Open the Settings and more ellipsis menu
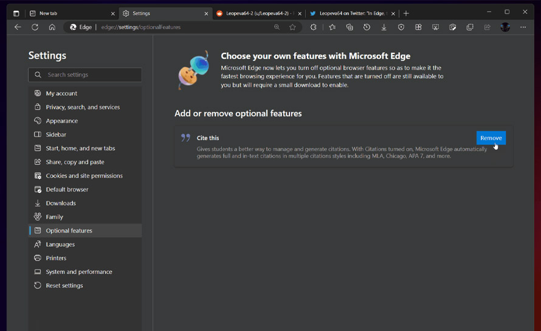The height and width of the screenshot is (331, 541). [x=523, y=27]
